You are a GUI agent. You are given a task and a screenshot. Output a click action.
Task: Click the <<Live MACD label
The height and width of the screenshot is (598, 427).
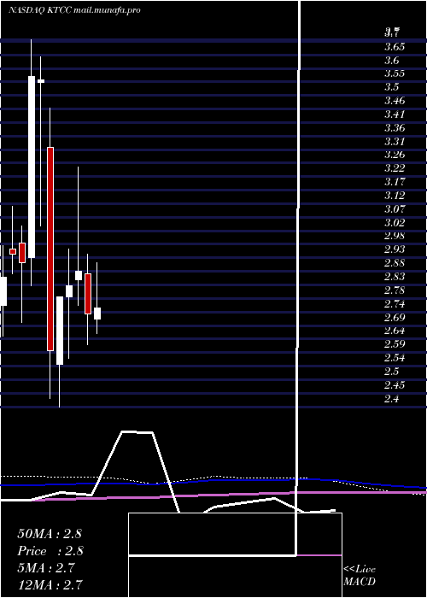pyautogui.click(x=360, y=575)
